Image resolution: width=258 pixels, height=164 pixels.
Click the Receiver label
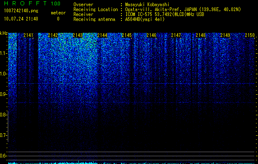tap(83, 14)
